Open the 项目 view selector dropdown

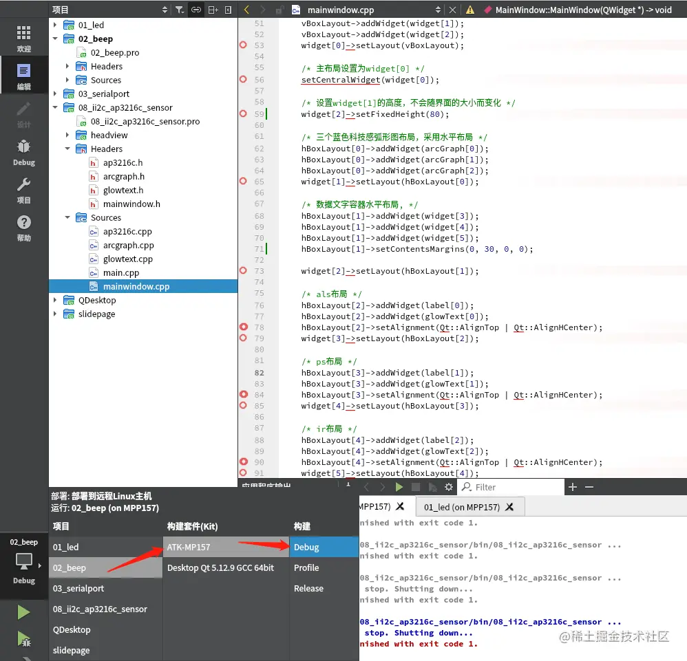coord(109,10)
